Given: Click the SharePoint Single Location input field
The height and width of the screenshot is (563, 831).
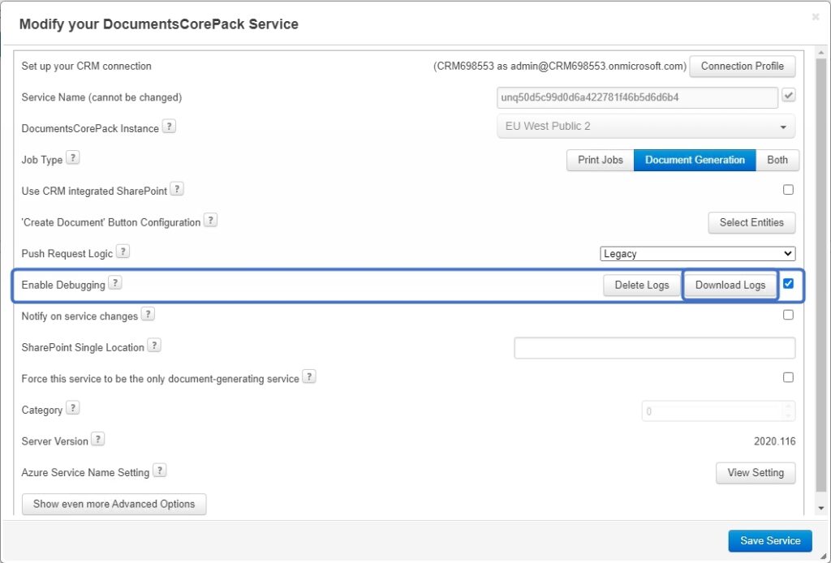Looking at the screenshot, I should click(x=655, y=348).
